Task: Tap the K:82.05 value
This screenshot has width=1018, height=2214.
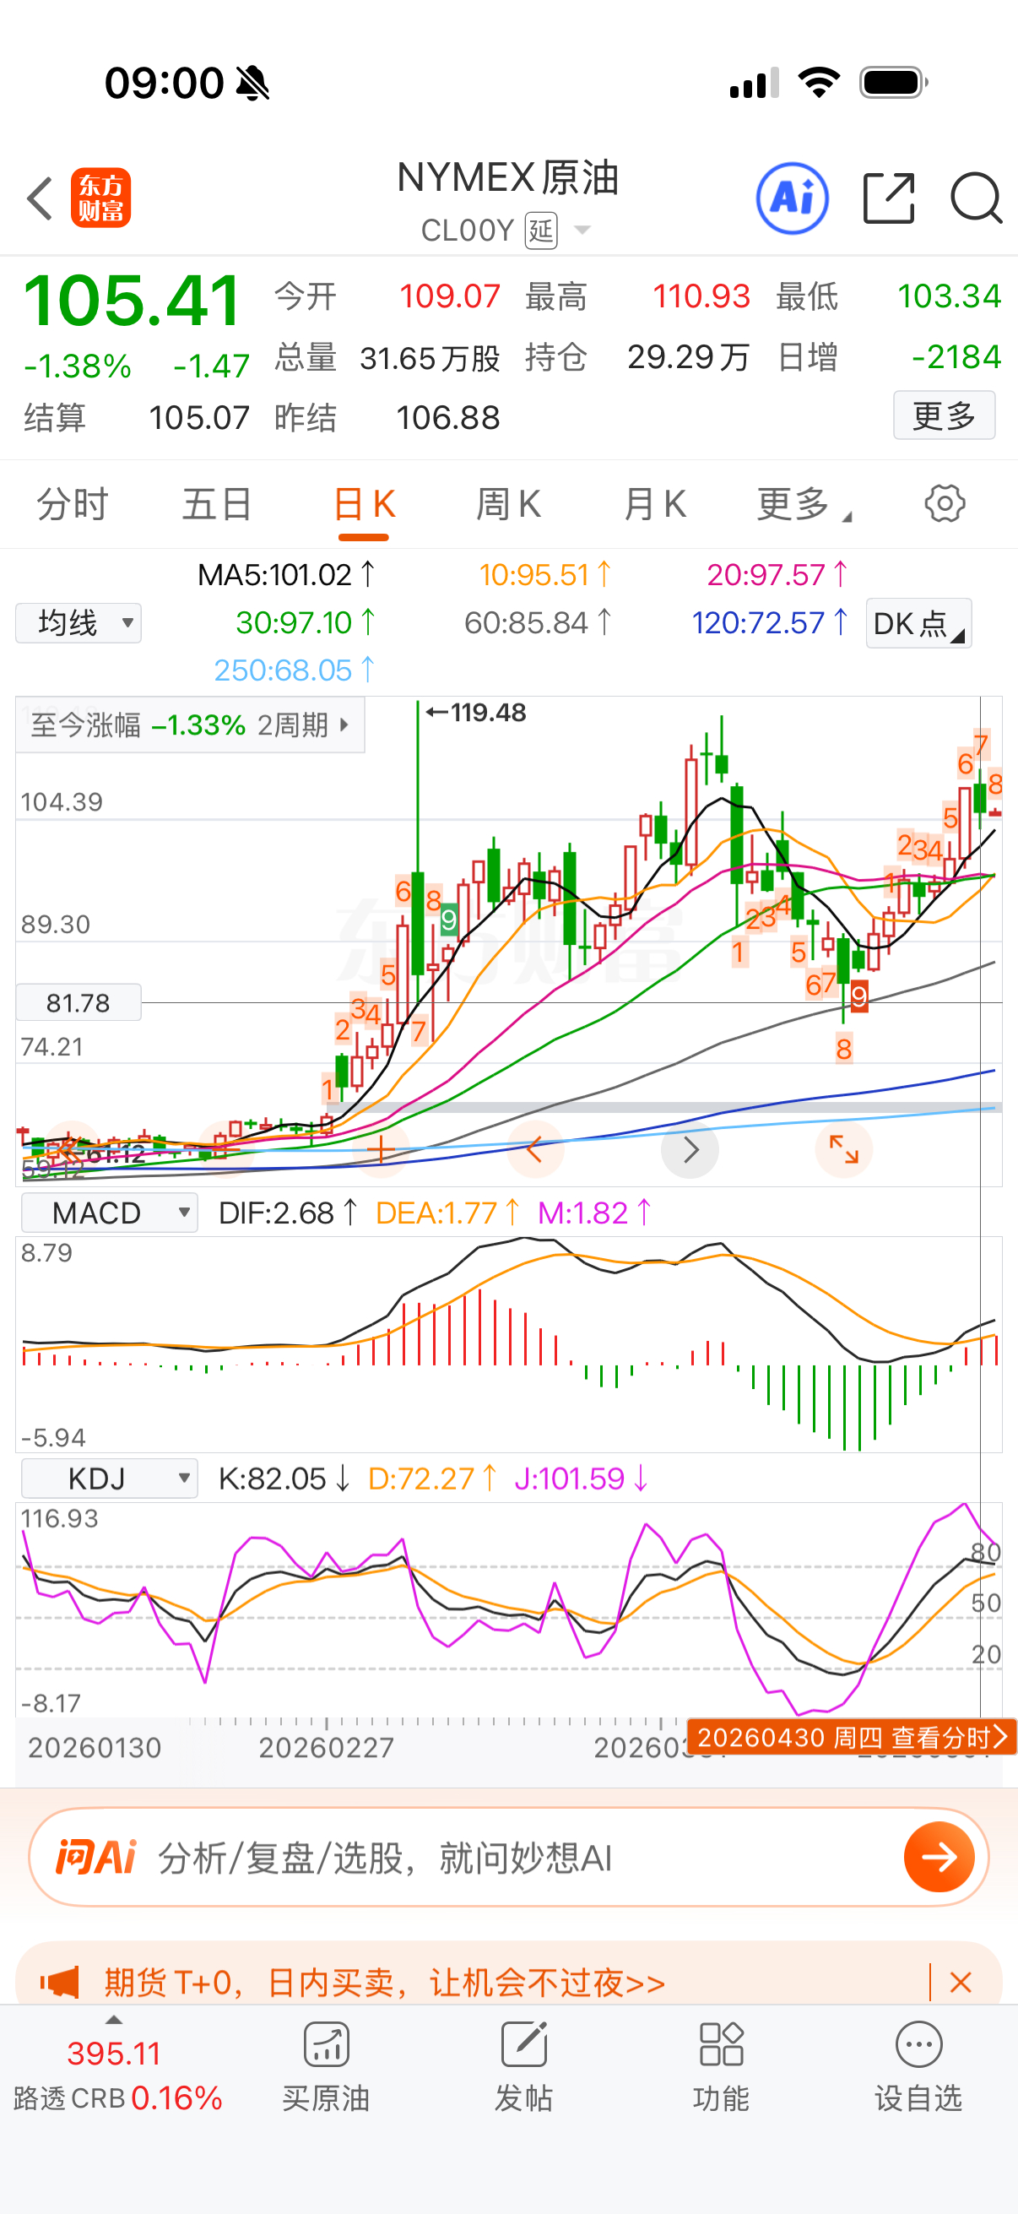Action: [284, 1479]
